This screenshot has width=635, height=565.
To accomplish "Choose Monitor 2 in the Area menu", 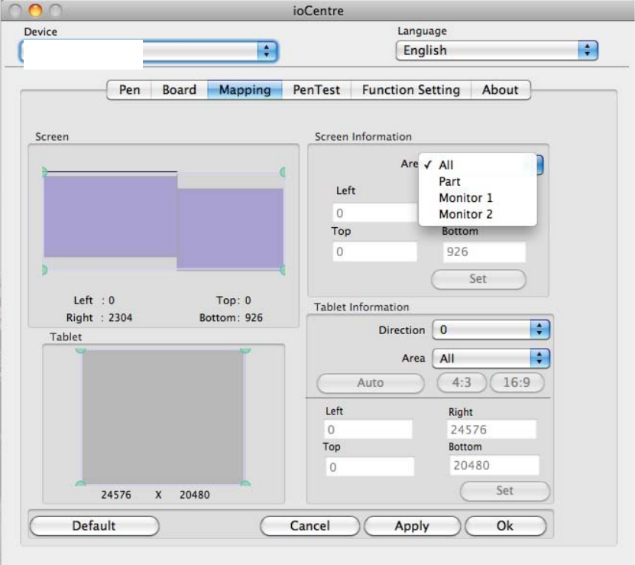I will pos(478,214).
